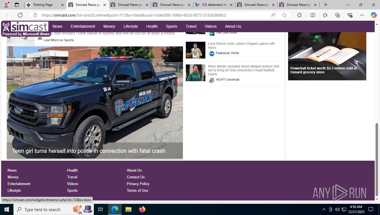
Task: Open Task View on taskbar
Action: (x=101, y=209)
